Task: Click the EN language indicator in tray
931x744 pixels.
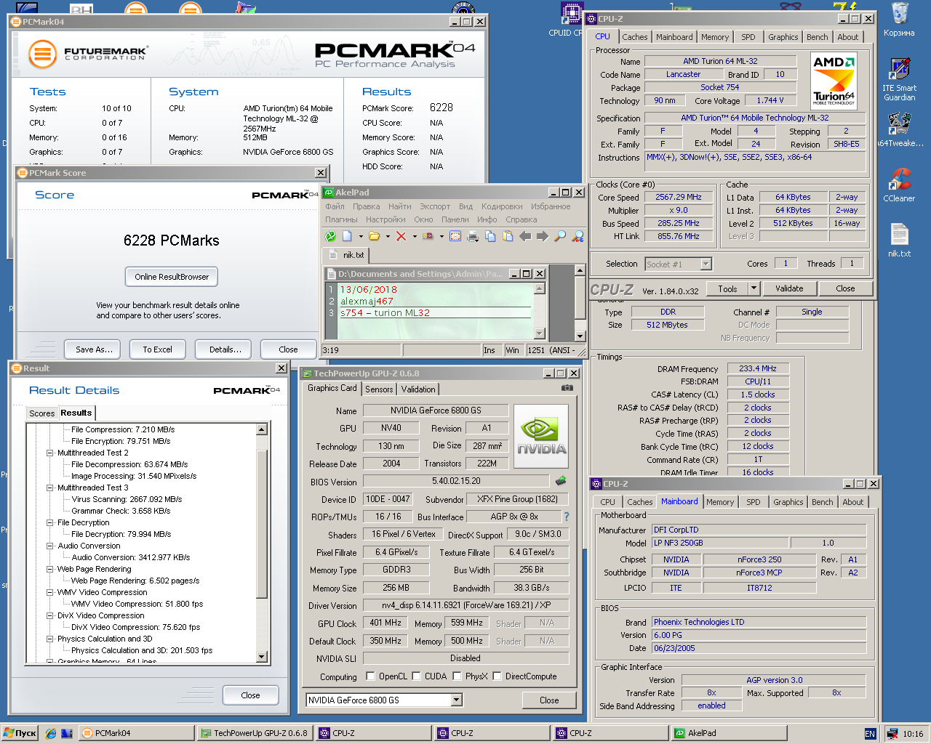Action: pyautogui.click(x=870, y=734)
